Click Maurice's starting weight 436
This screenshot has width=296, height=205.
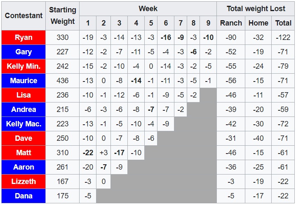tap(62, 81)
